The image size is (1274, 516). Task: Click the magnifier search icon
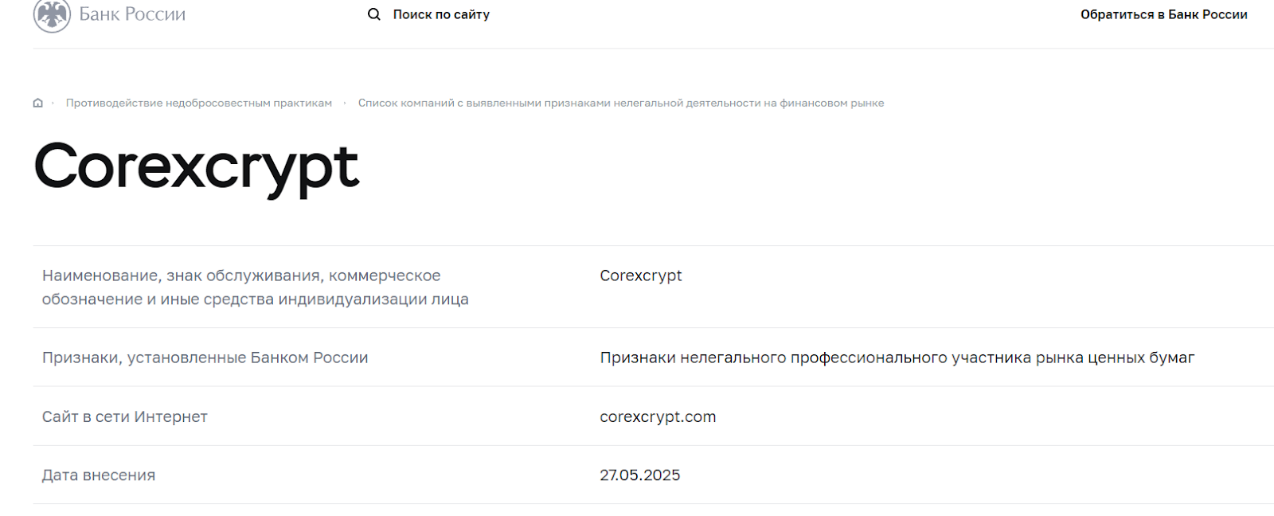(x=373, y=14)
